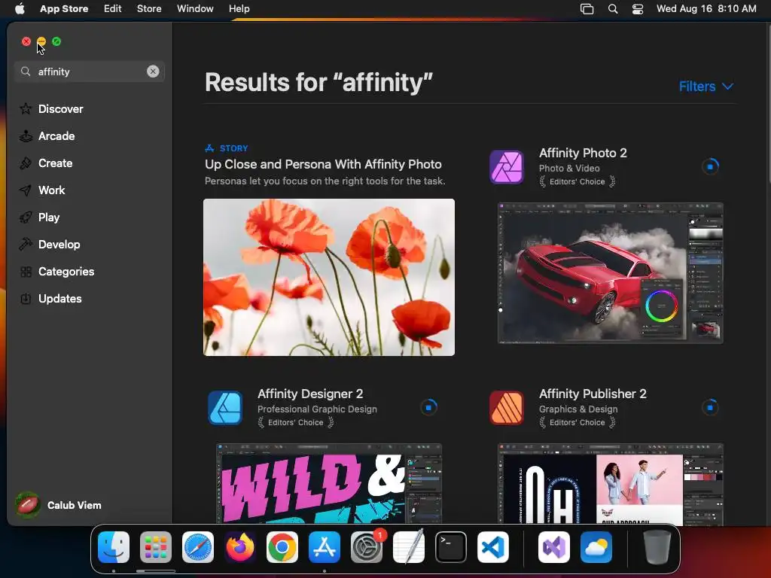Minimize the App Store window
This screenshot has height=578, width=771.
pyautogui.click(x=41, y=41)
